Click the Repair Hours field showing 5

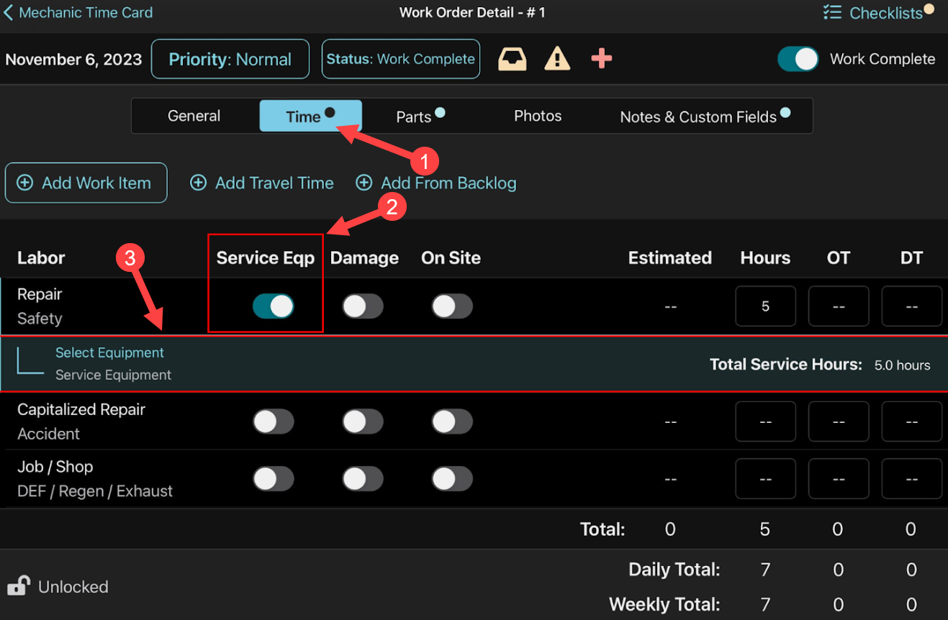point(765,306)
